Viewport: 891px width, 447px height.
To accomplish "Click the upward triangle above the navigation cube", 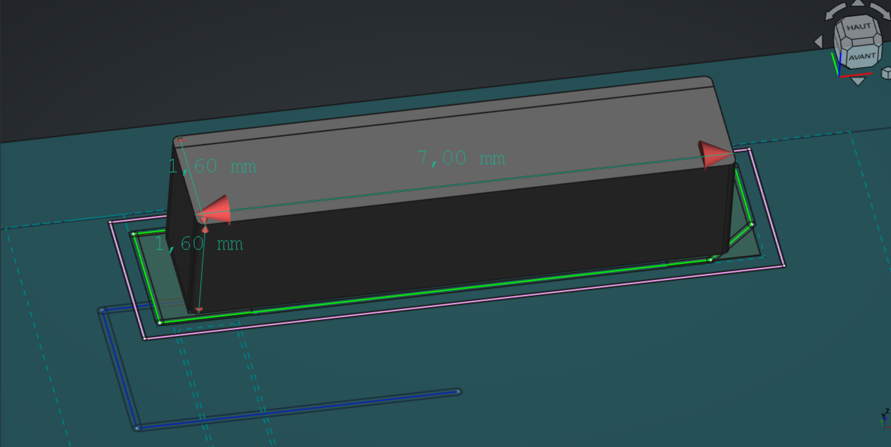I will point(858,3).
